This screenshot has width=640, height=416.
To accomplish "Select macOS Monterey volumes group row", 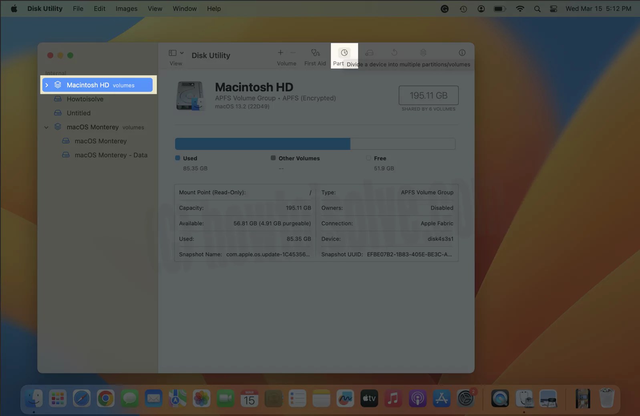I will (97, 127).
